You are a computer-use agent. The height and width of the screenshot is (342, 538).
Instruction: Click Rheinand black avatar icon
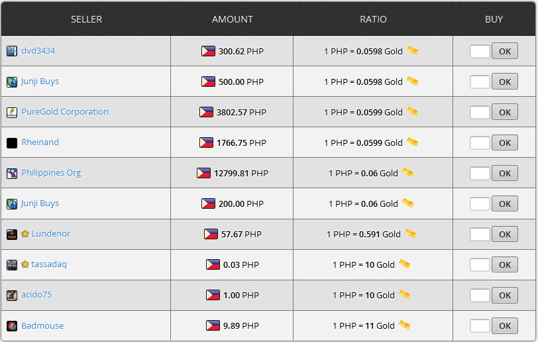tap(12, 142)
